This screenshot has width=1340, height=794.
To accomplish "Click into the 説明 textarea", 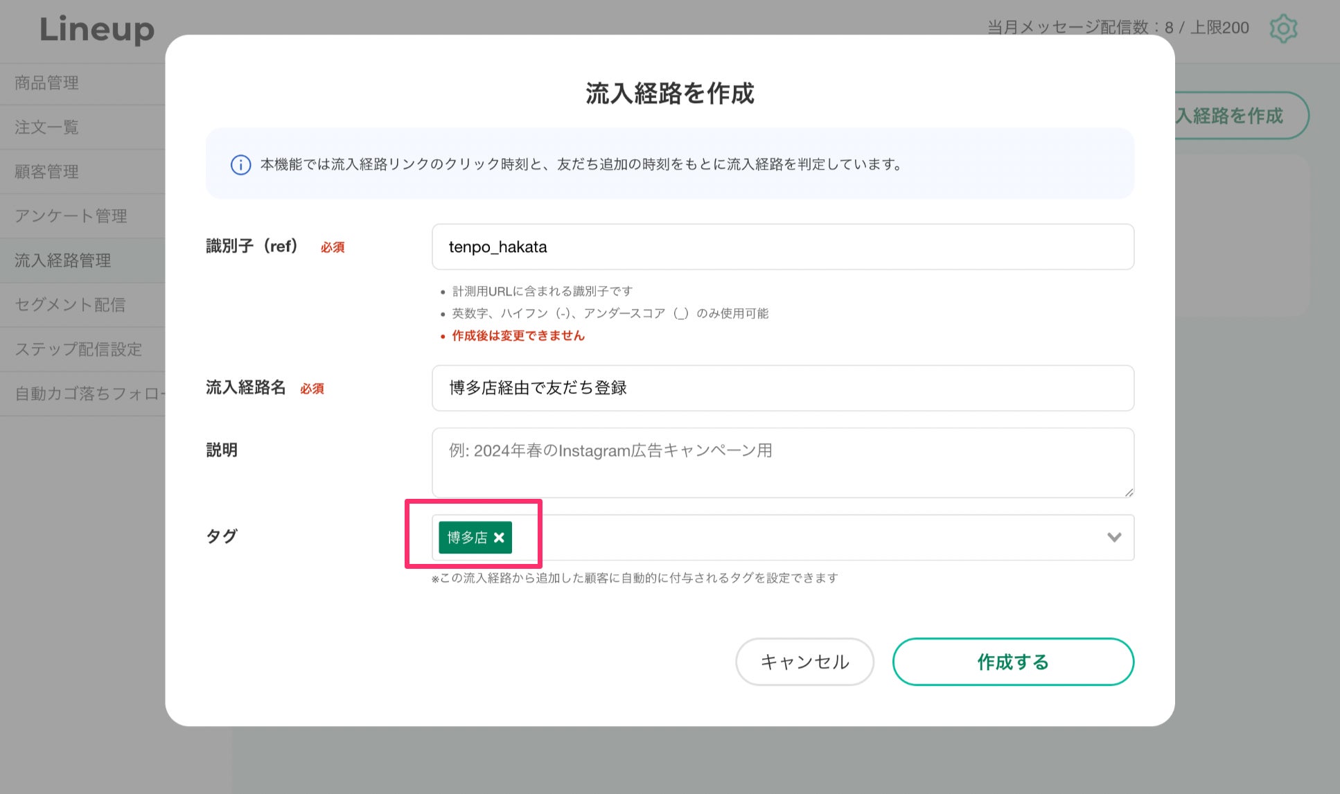I will pos(782,462).
